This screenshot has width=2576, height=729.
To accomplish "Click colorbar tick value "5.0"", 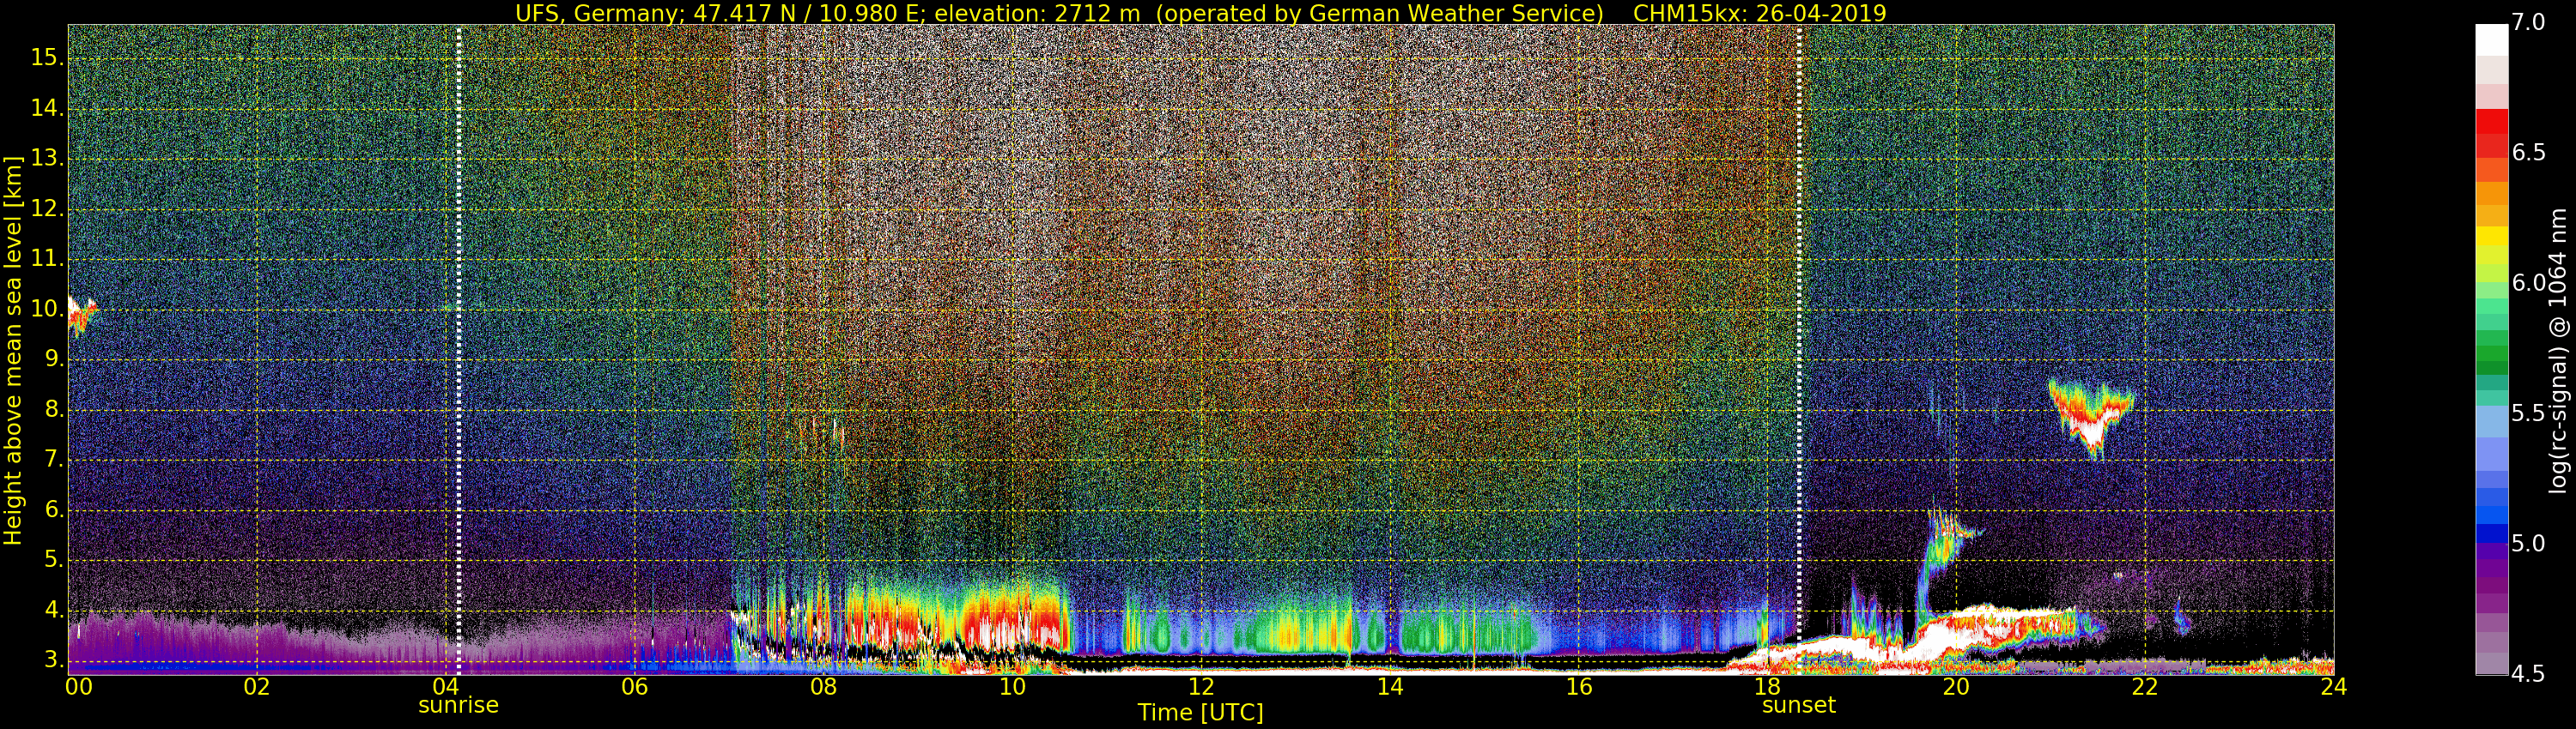I will pos(2528,545).
